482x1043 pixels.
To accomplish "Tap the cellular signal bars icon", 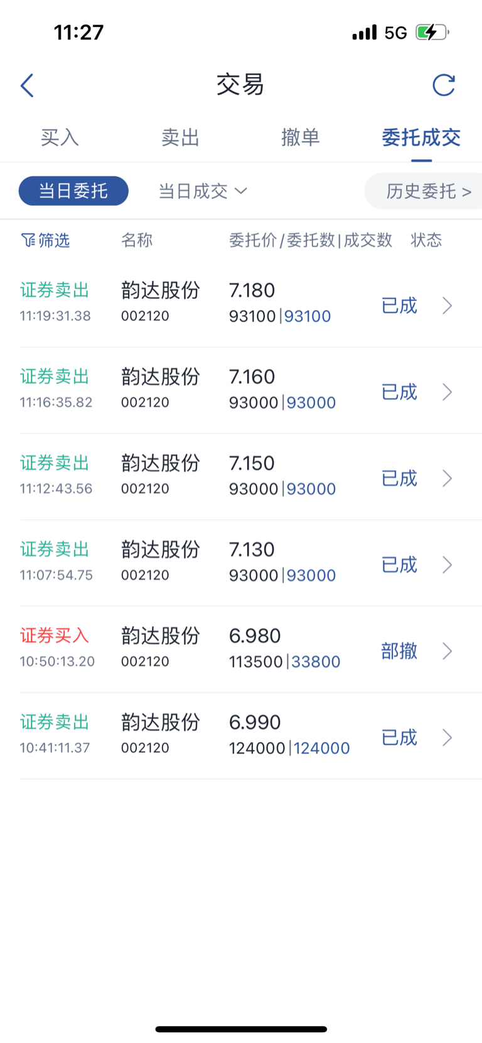I will click(x=365, y=32).
